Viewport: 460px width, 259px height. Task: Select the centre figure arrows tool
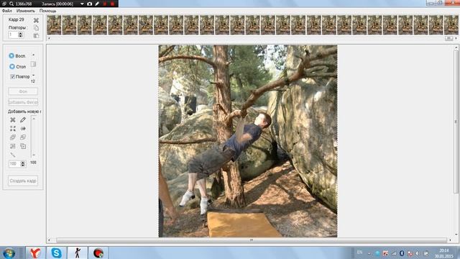coord(13,129)
